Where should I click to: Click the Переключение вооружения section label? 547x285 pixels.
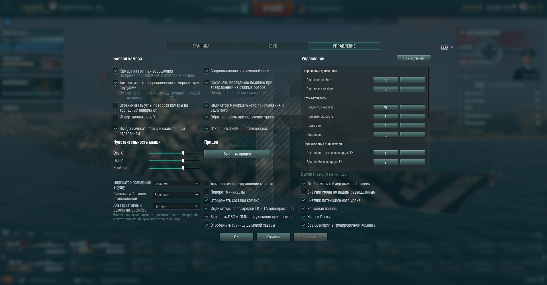pyautogui.click(x=323, y=144)
